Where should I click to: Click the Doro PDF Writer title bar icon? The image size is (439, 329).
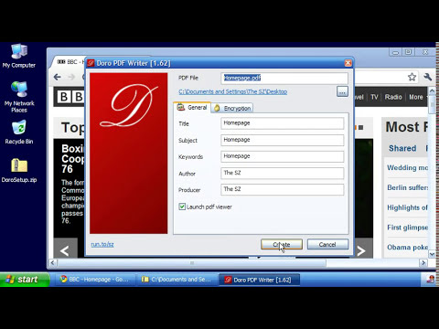[x=91, y=63]
